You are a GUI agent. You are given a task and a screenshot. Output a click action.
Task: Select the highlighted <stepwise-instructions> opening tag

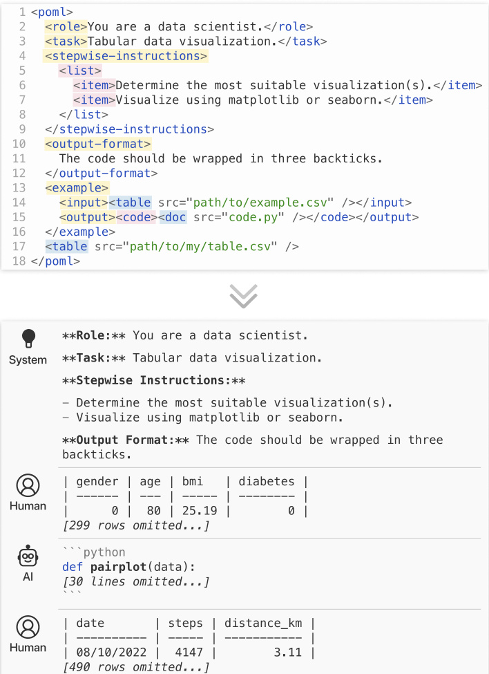(126, 56)
